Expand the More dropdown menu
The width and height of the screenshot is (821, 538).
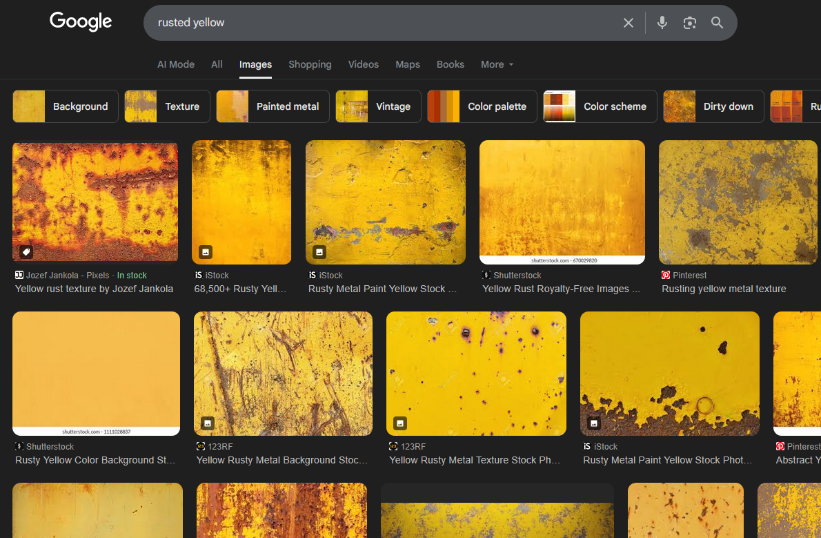click(497, 64)
